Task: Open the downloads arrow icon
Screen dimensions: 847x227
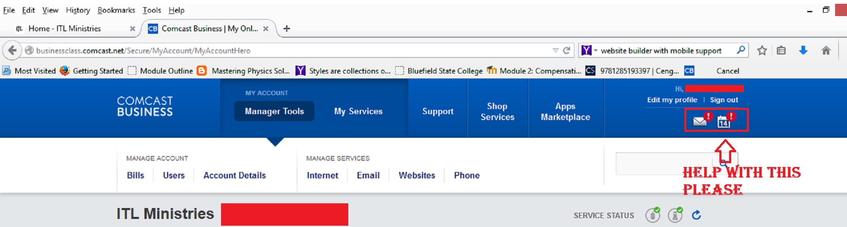Action: (803, 51)
